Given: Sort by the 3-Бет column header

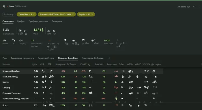Looking at the screenshot, I should coord(121,65).
